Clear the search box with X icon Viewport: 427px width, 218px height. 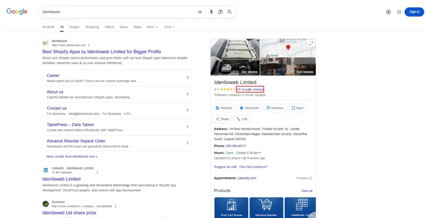click(x=200, y=12)
